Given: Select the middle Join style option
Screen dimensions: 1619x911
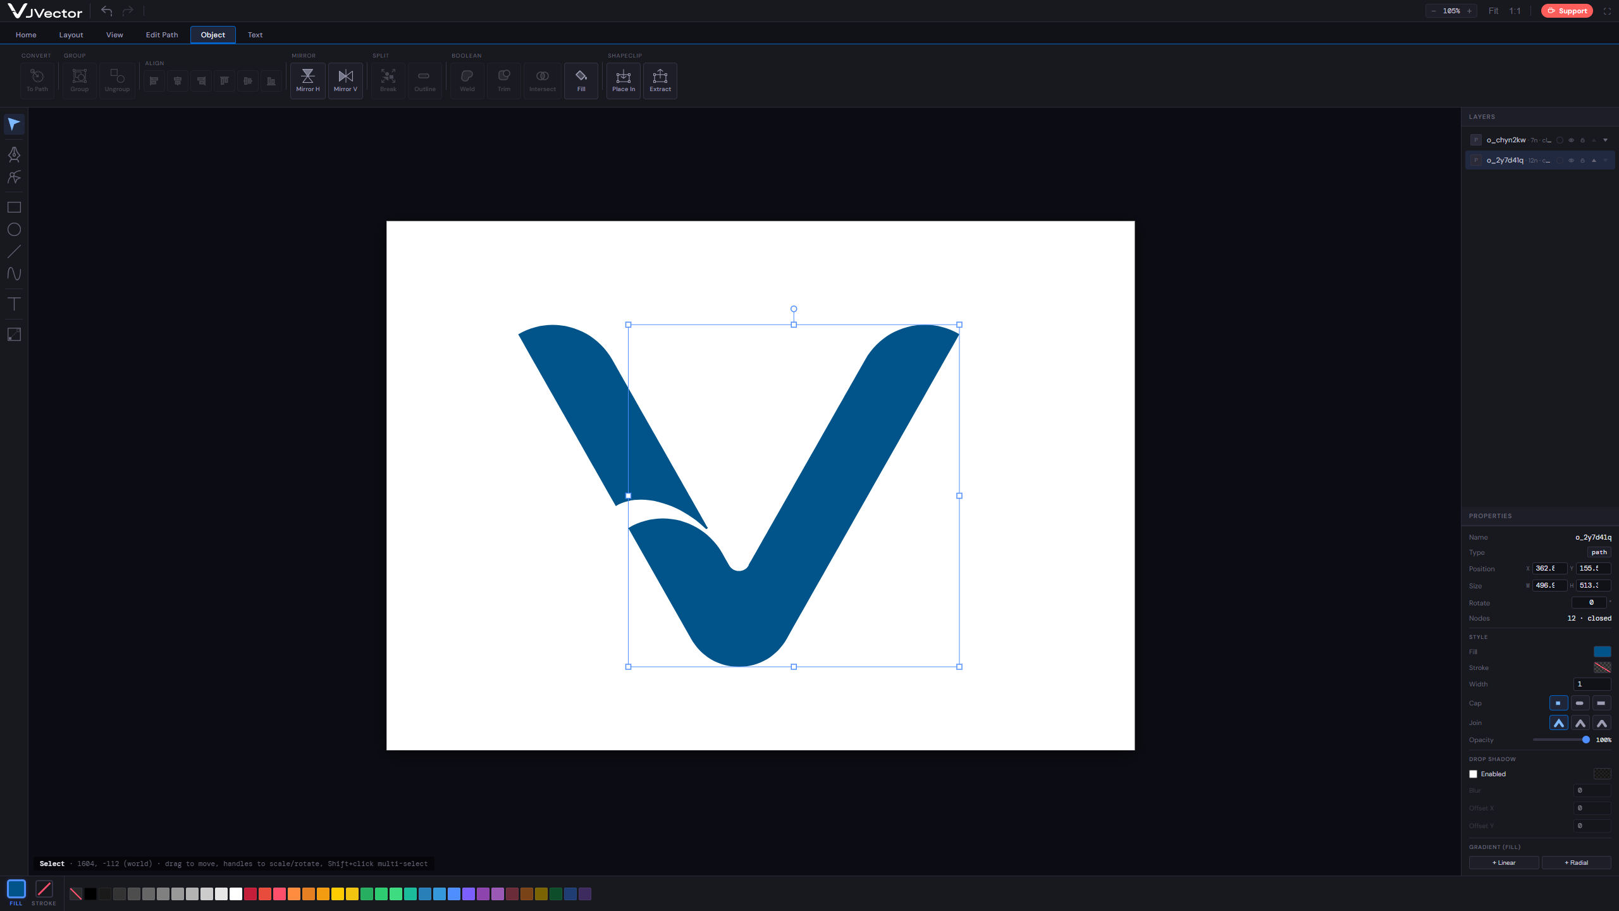Looking at the screenshot, I should 1580,722.
